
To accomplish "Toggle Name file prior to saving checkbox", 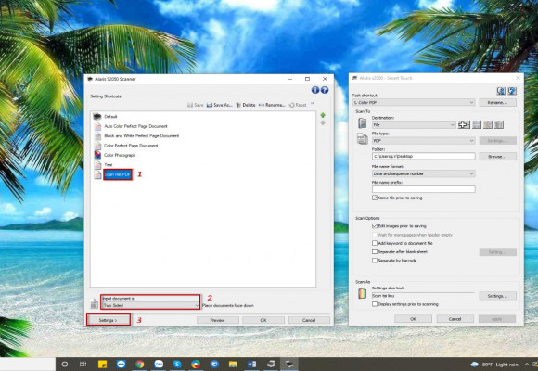I will [x=375, y=198].
